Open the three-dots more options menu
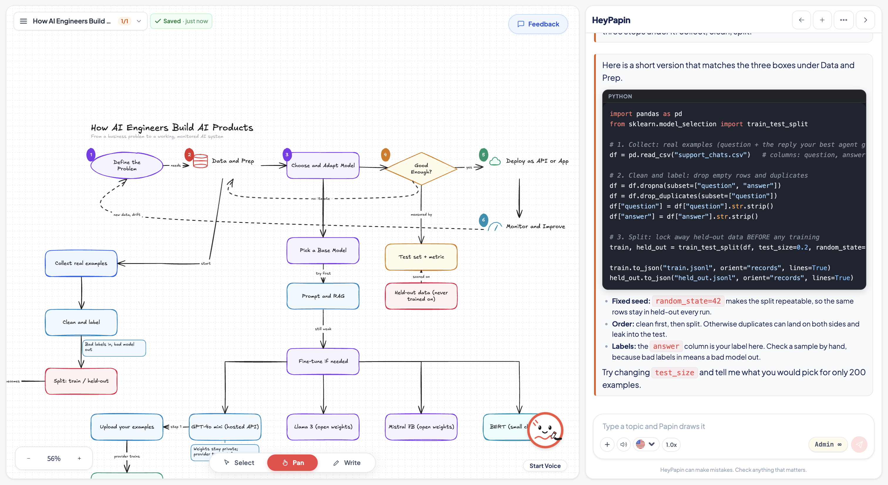888x485 pixels. [x=844, y=20]
